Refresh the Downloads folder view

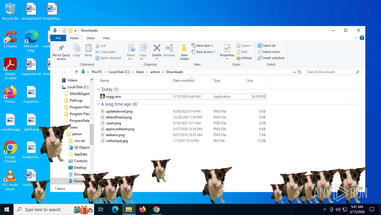pos(299,72)
